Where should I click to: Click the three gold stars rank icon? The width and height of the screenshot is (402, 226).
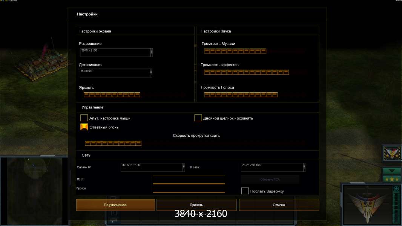pos(392,179)
